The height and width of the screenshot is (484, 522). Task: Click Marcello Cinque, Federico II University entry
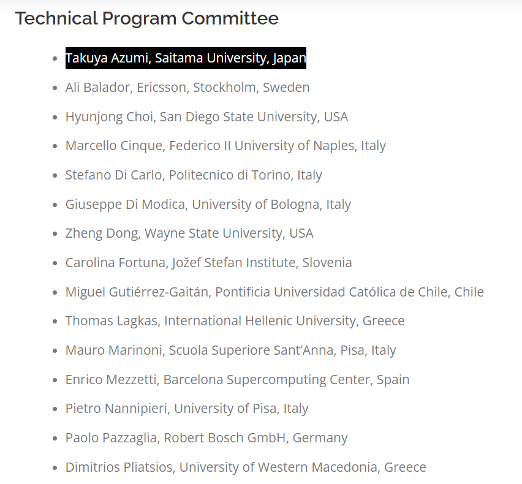pyautogui.click(x=225, y=146)
